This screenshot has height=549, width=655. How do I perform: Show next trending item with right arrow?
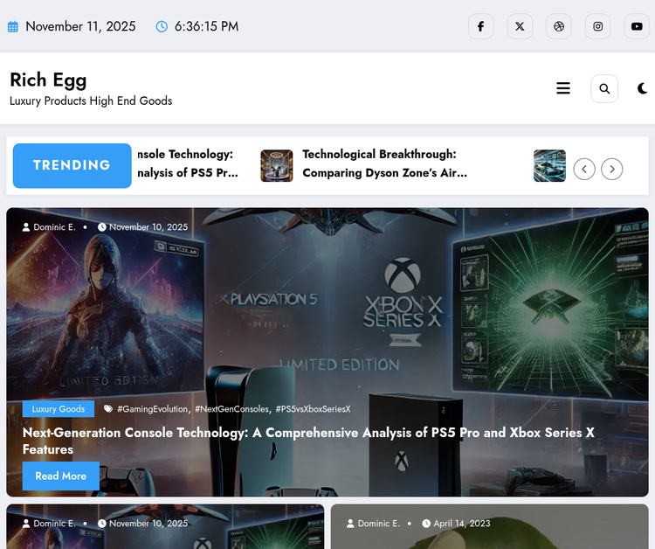tap(612, 169)
